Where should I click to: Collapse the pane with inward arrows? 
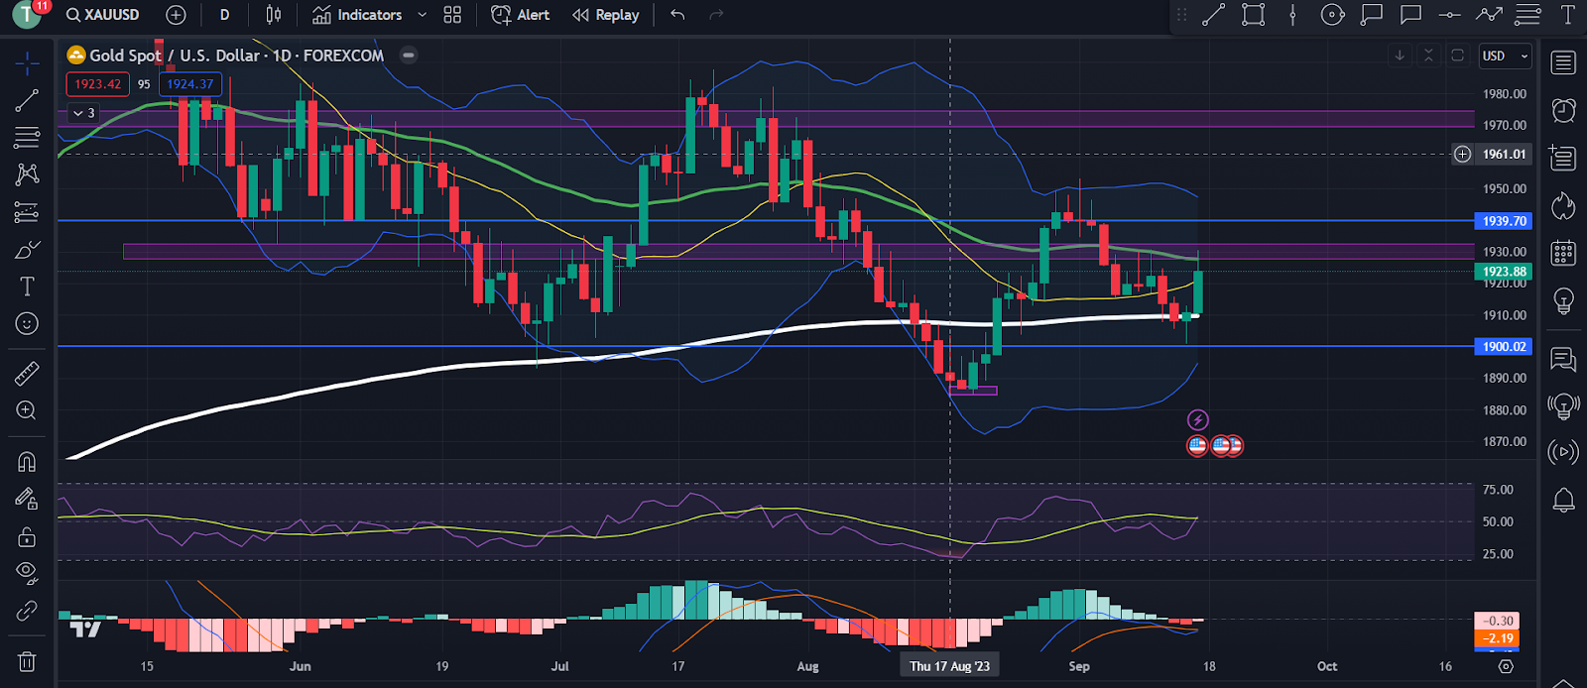(x=1428, y=56)
